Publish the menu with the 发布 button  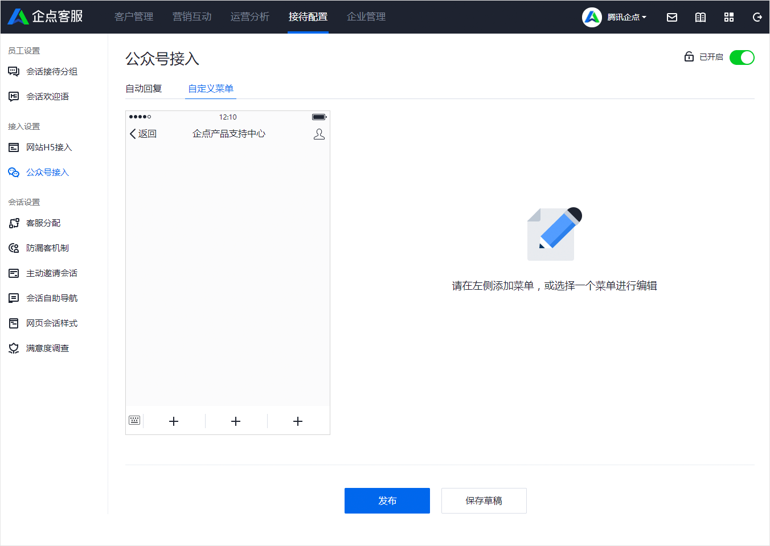click(x=387, y=500)
